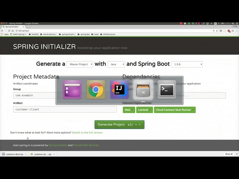This screenshot has height=179, width=239.
Task: Remove Cloud Contract Stub Runner dependency
Action: pyautogui.click(x=193, y=110)
